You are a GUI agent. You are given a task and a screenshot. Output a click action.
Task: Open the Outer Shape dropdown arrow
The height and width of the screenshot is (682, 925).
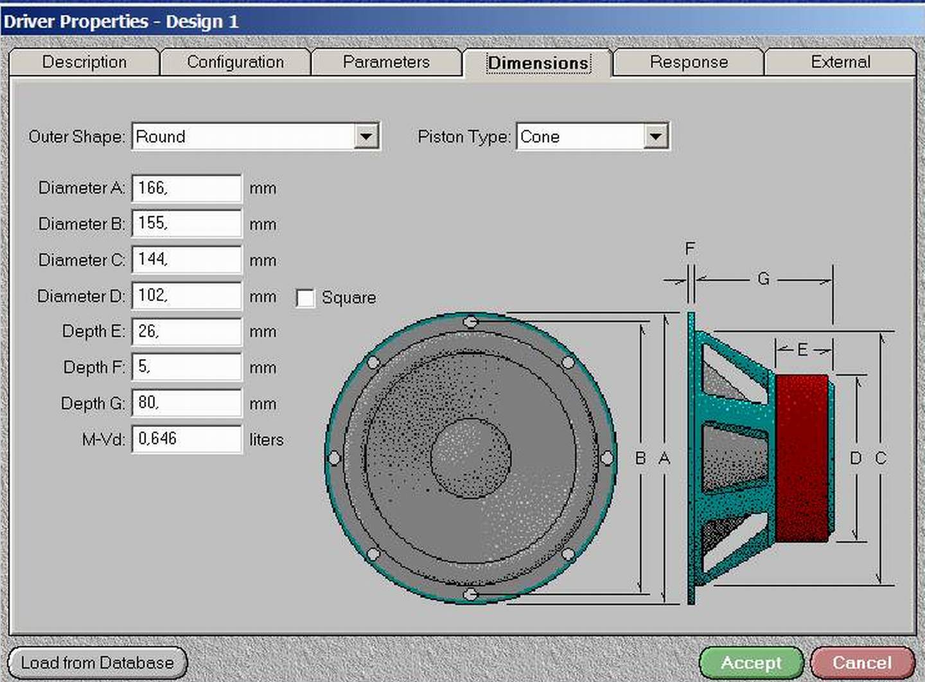[366, 136]
